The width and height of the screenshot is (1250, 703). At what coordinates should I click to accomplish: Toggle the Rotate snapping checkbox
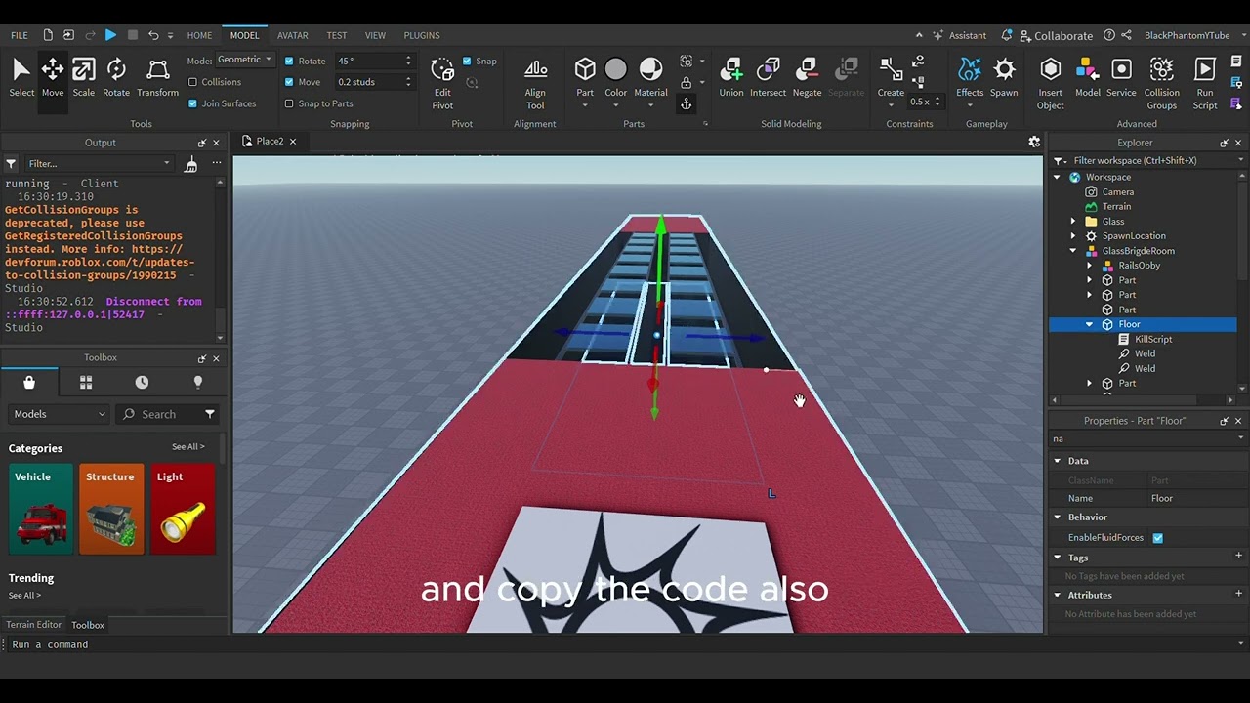tap(289, 61)
